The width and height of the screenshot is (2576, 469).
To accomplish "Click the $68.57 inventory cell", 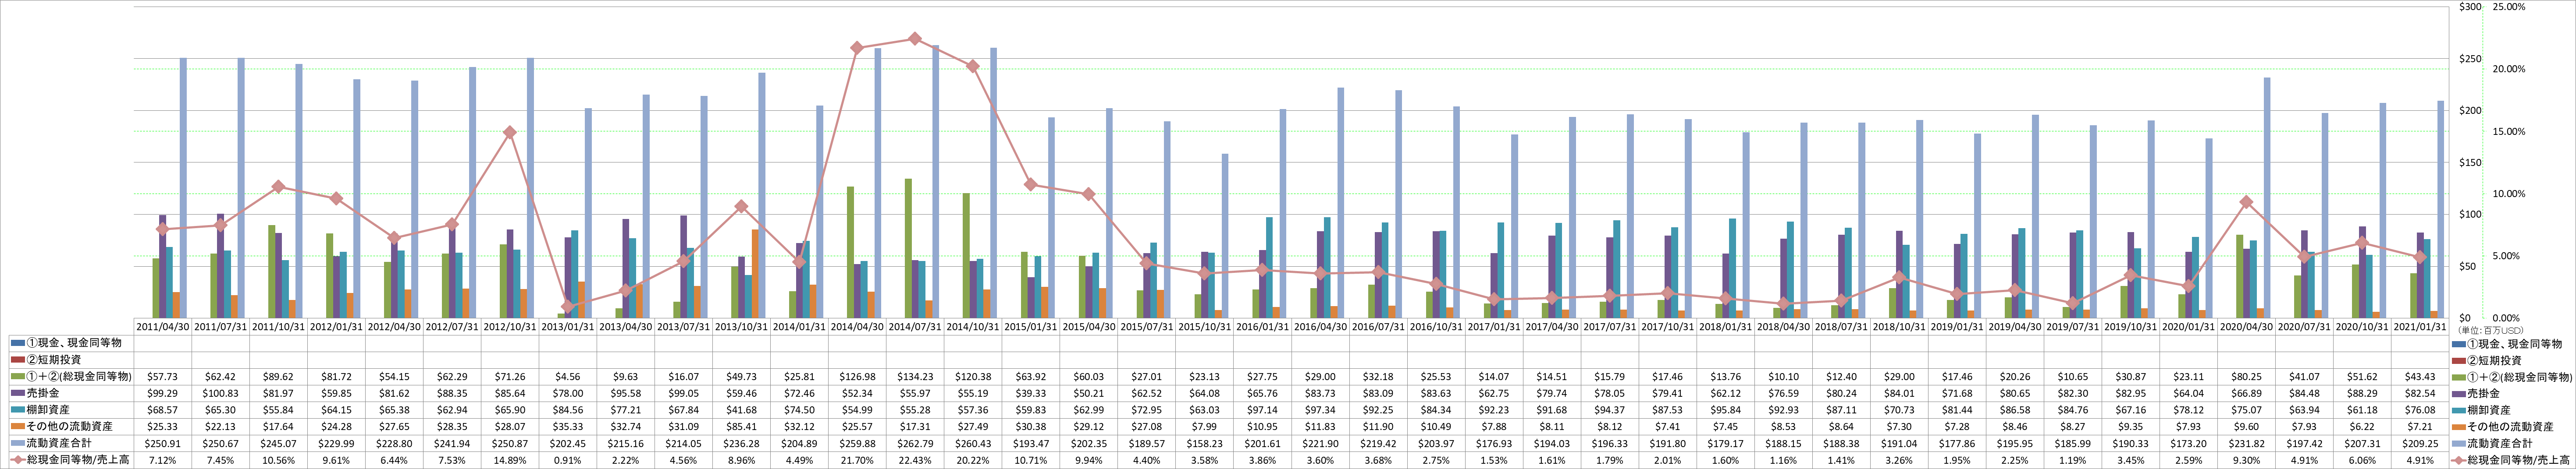I will coord(163,410).
